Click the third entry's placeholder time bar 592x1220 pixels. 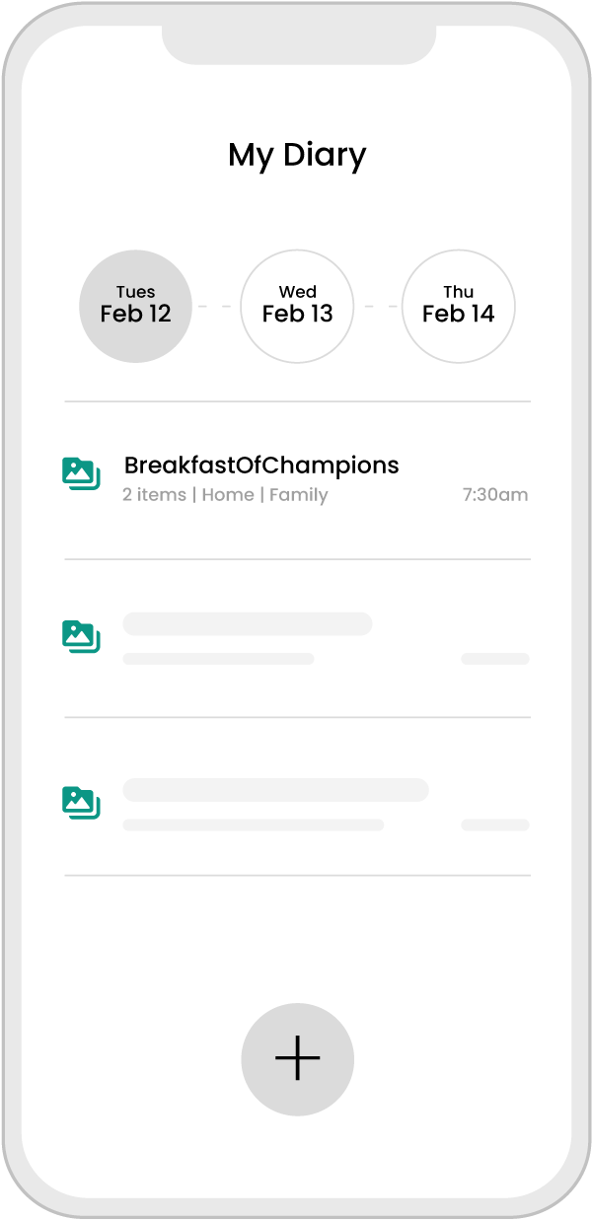tap(495, 825)
